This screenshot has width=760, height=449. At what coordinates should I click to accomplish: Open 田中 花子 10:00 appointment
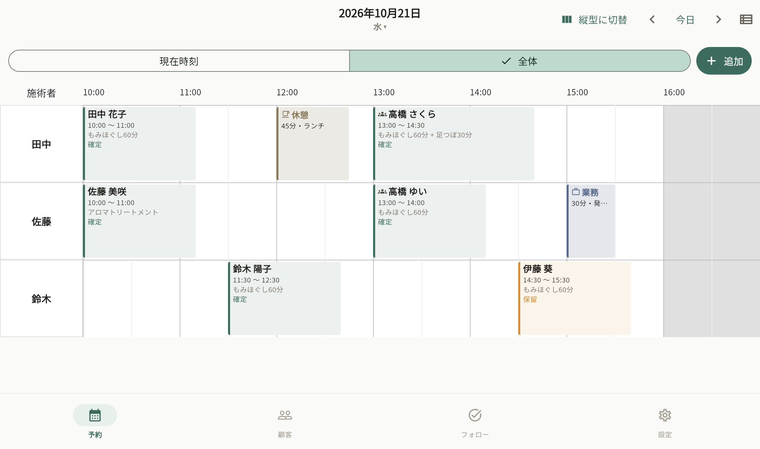[x=139, y=144]
